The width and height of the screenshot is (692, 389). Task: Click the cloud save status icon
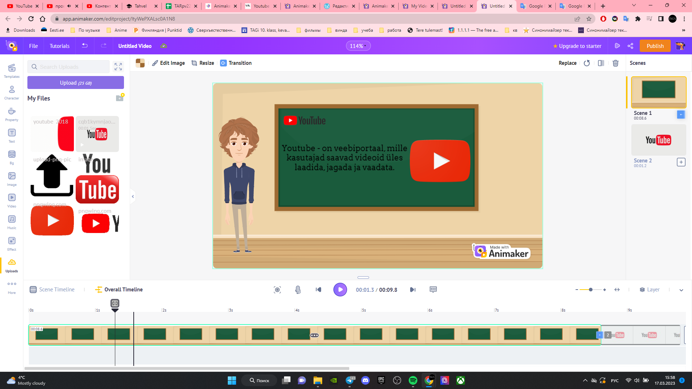click(x=164, y=46)
